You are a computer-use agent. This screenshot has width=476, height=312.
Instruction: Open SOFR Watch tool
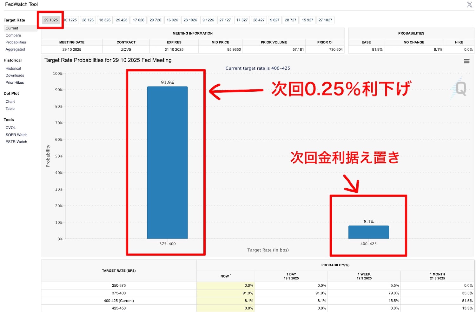click(17, 135)
